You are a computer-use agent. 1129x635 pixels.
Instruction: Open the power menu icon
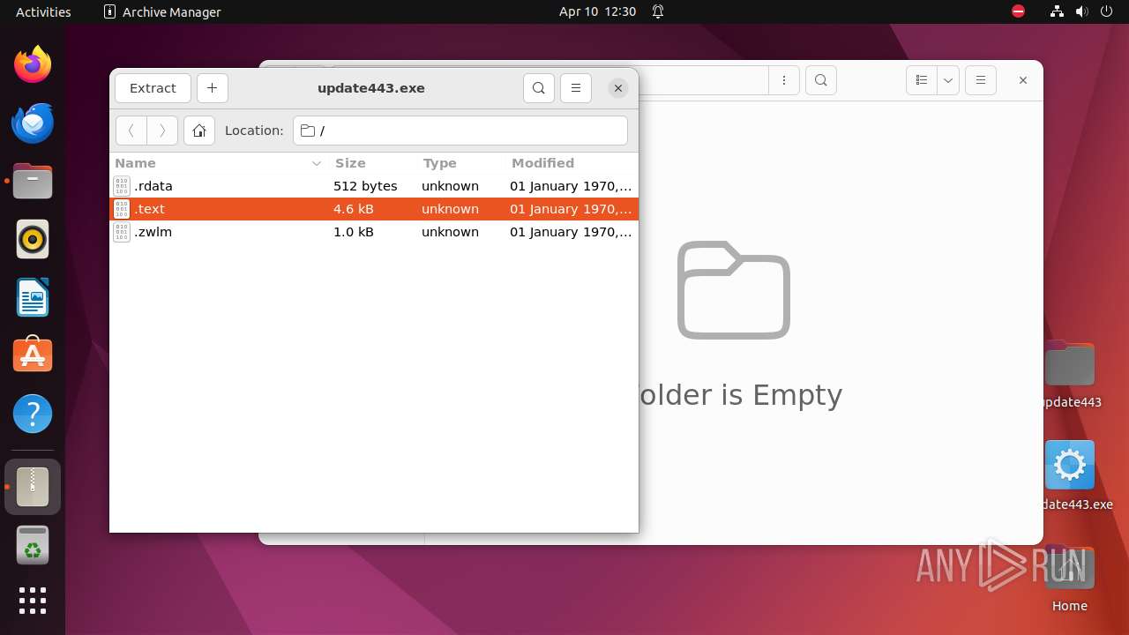pyautogui.click(x=1106, y=11)
